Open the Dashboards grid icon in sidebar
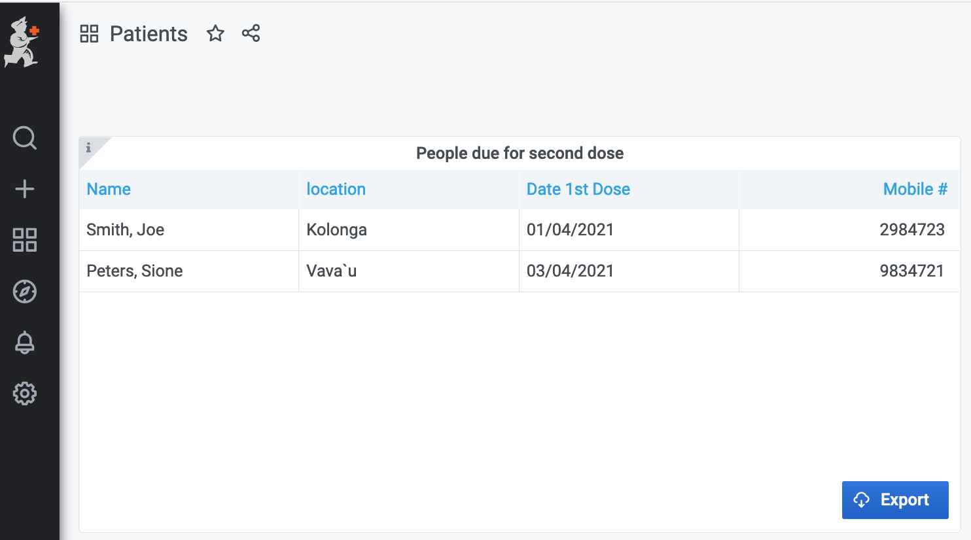 [25, 240]
